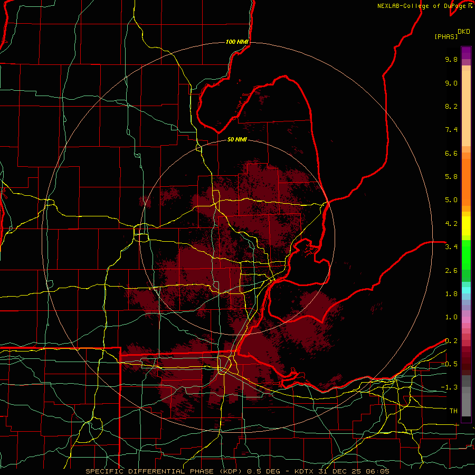Pick the light peach band of the color bar
475x475 pixels.
pos(466,108)
